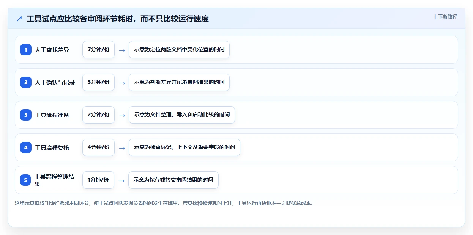The width and height of the screenshot is (473, 235).
Task: Open the note 示意为文件整理、导入和启动比较的时间
Action: [x=182, y=115]
